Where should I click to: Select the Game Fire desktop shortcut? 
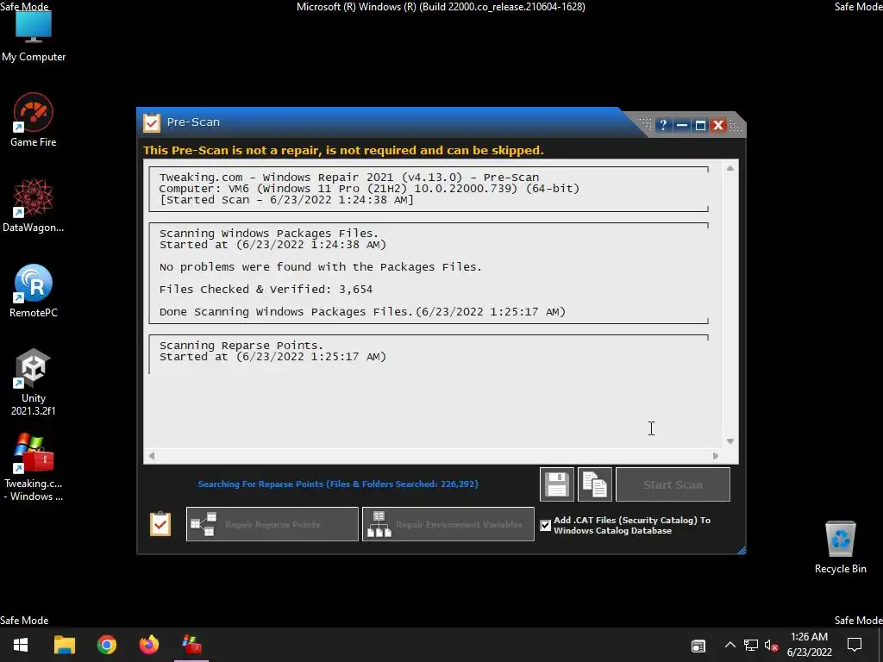34,120
